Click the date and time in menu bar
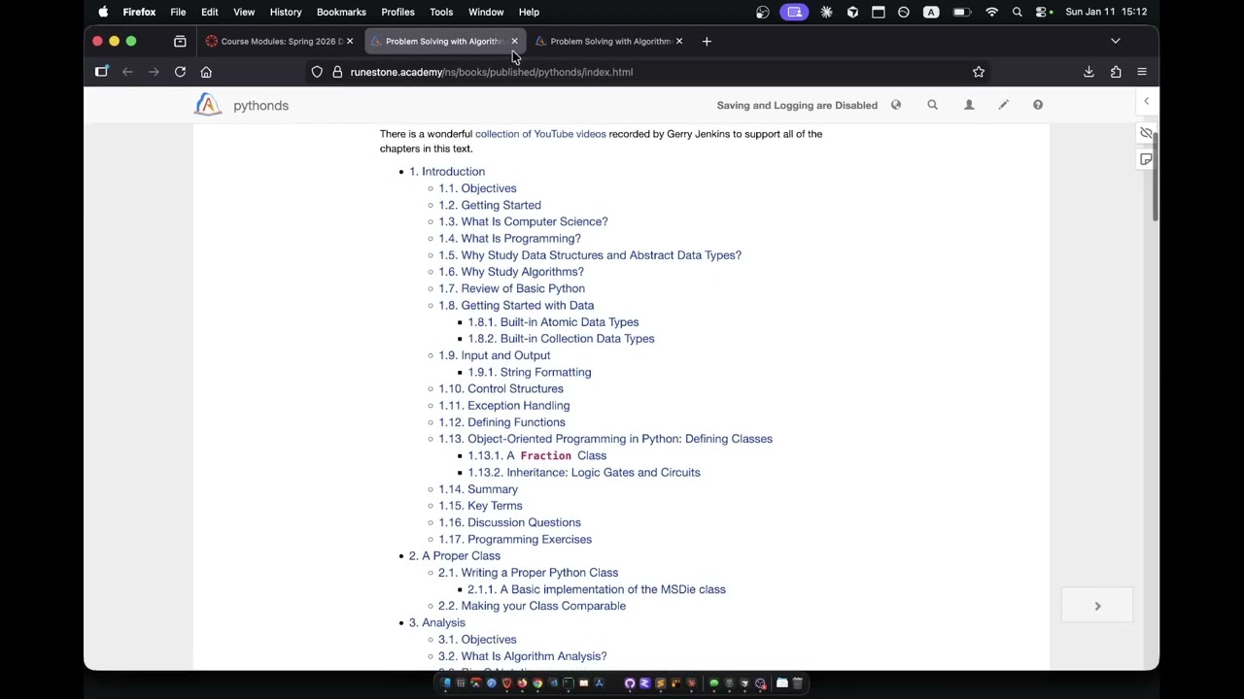This screenshot has width=1244, height=699. 1106,12
